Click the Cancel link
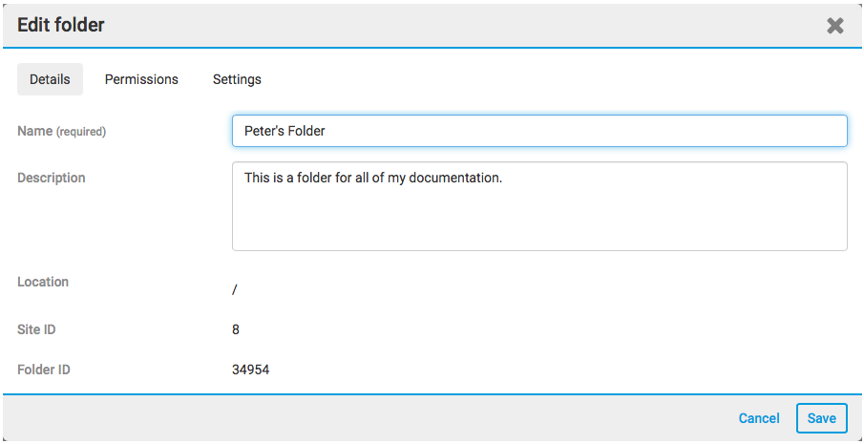The image size is (864, 444). click(759, 418)
